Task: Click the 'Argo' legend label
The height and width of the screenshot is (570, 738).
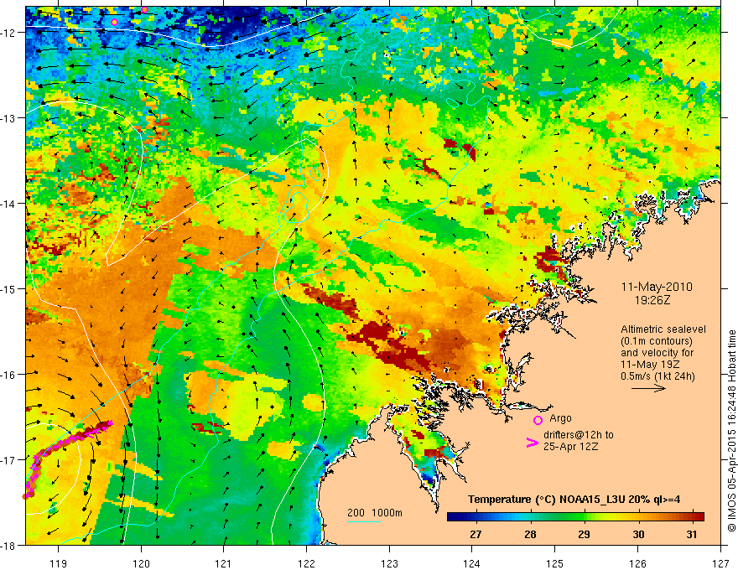Action: pyautogui.click(x=560, y=418)
